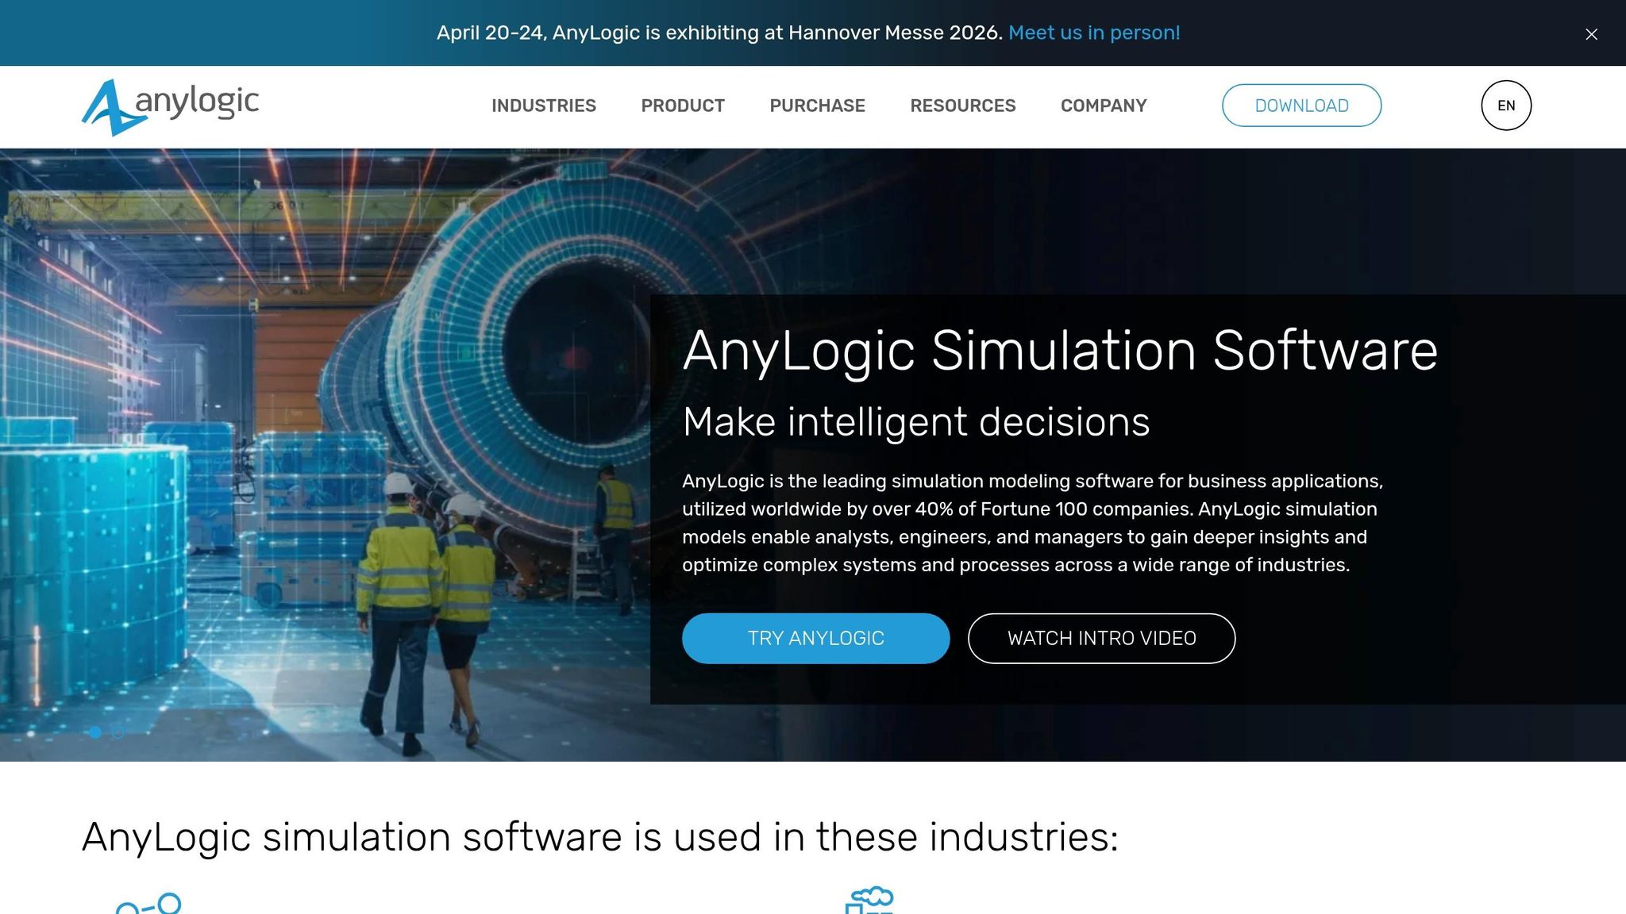The width and height of the screenshot is (1626, 914).
Task: Click the EN language globe button
Action: (x=1505, y=105)
